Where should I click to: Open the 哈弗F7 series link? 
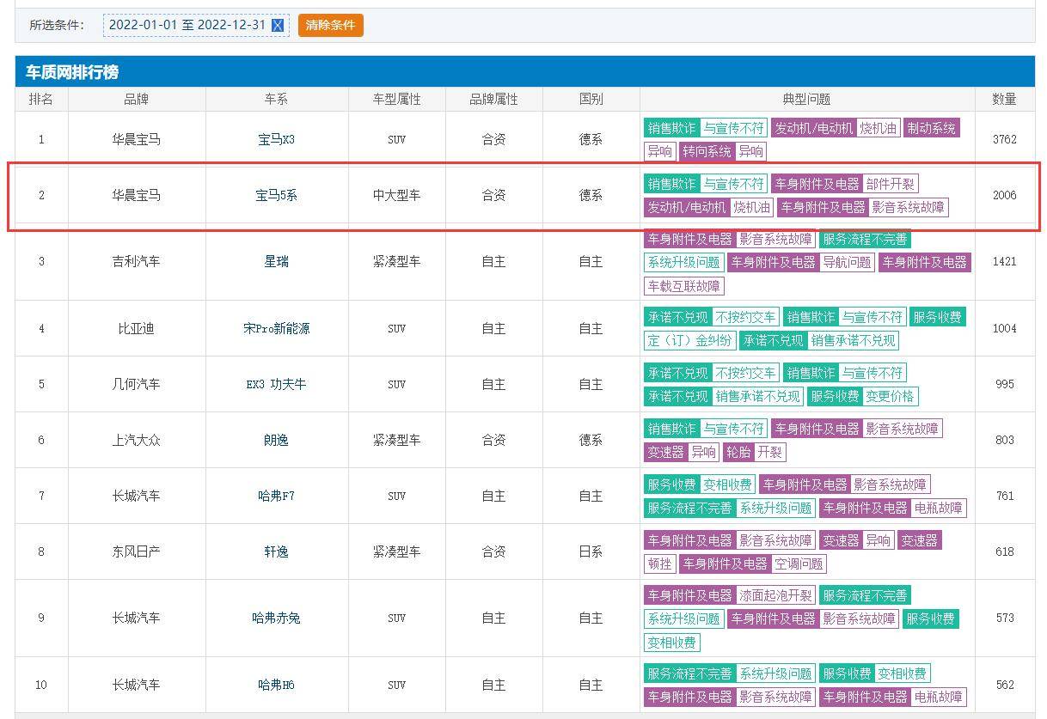(277, 496)
